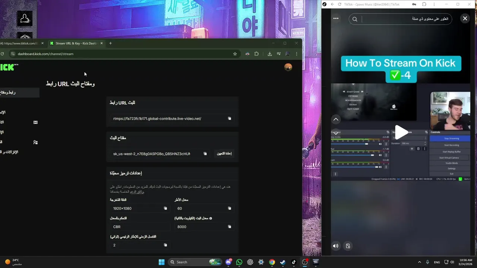Open Discord from the taskbar
477x268 pixels.
click(228, 262)
